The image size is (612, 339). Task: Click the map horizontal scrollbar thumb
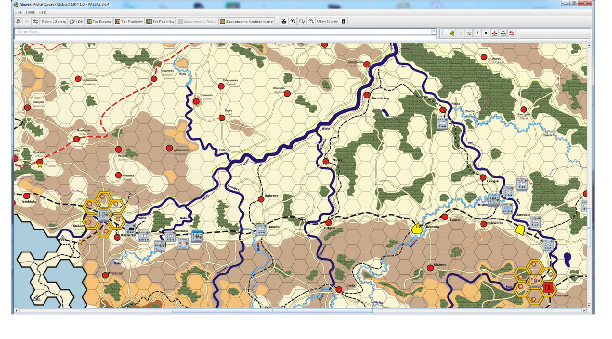click(x=272, y=311)
